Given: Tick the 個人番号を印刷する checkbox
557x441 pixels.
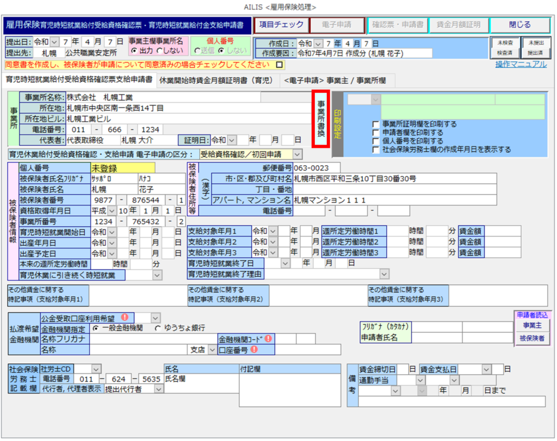Looking at the screenshot, I should [x=376, y=141].
